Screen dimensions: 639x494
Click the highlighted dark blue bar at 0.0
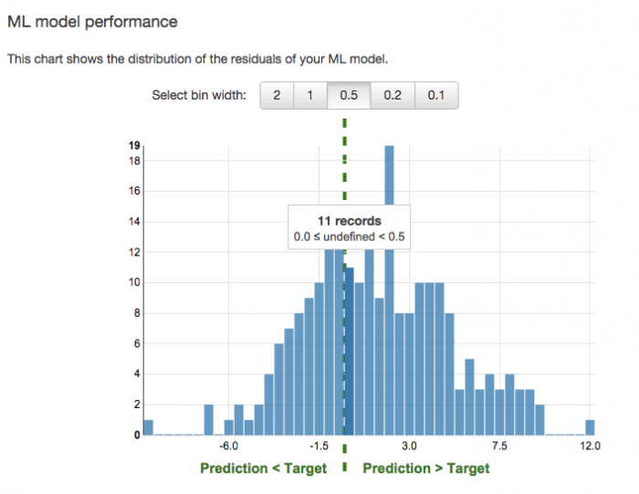click(x=350, y=352)
